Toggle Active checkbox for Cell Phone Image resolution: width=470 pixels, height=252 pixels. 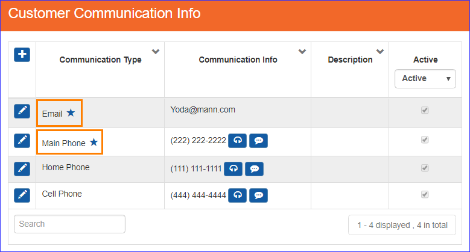[x=425, y=195]
